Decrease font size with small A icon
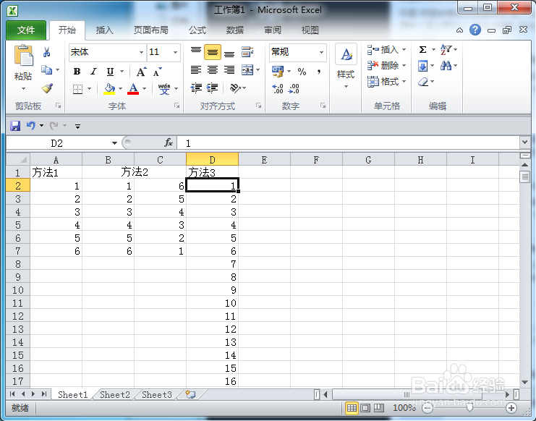Viewport: 536px width, 421px height. [x=157, y=72]
